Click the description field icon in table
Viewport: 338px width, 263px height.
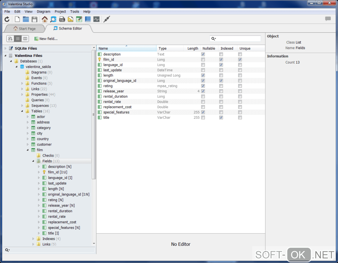[x=99, y=54]
